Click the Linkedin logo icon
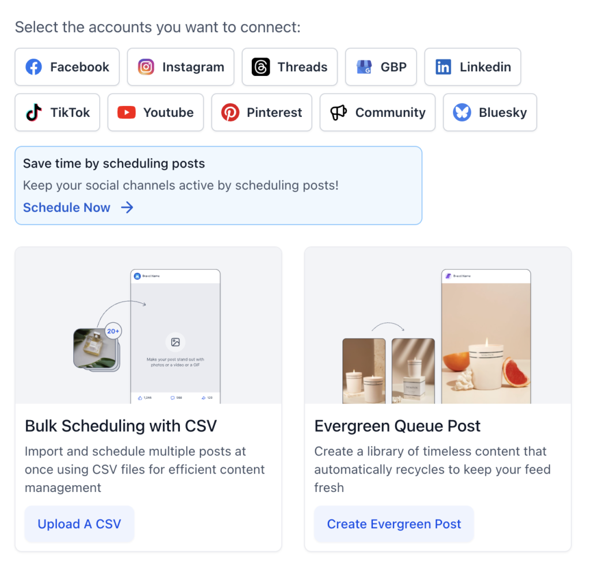The height and width of the screenshot is (572, 590). pyautogui.click(x=443, y=67)
